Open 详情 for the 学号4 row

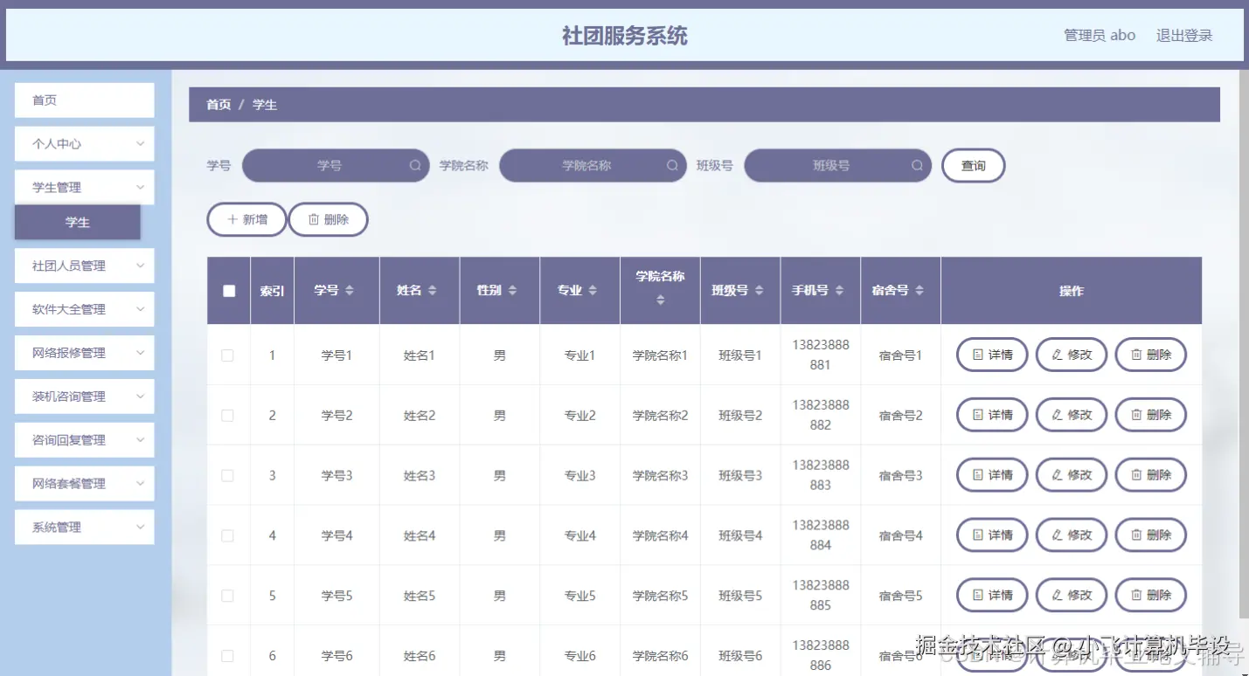click(992, 535)
